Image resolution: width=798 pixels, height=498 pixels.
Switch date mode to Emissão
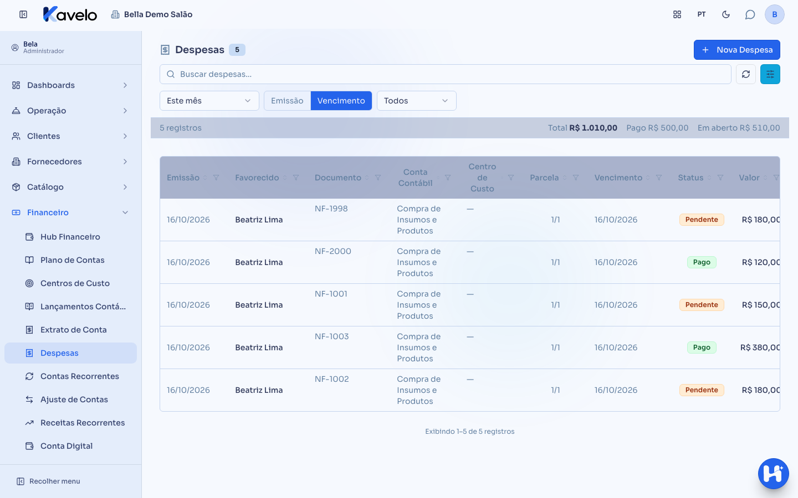pyautogui.click(x=287, y=101)
